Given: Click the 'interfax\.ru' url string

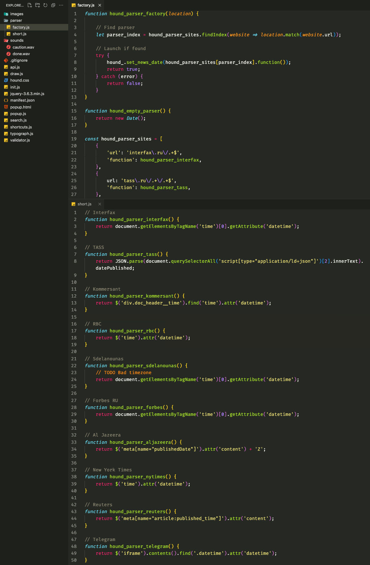Looking at the screenshot, I should (153, 153).
